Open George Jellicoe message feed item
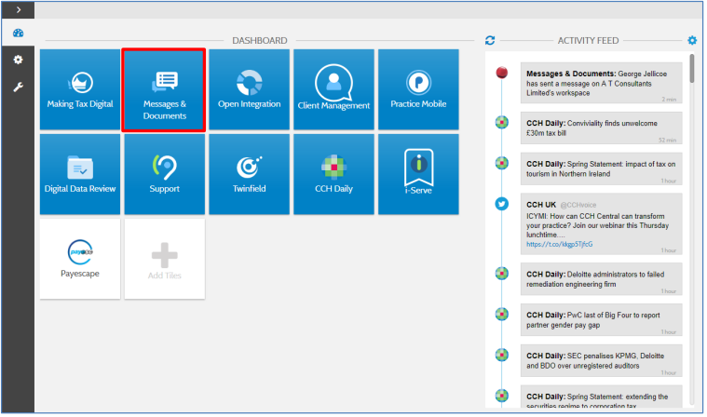This screenshot has height=417, width=707. (x=601, y=83)
